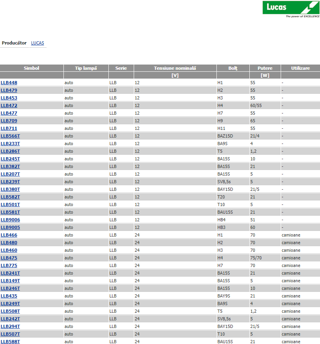Open the LLB239T product link
320x344 pixels.
[10, 182]
